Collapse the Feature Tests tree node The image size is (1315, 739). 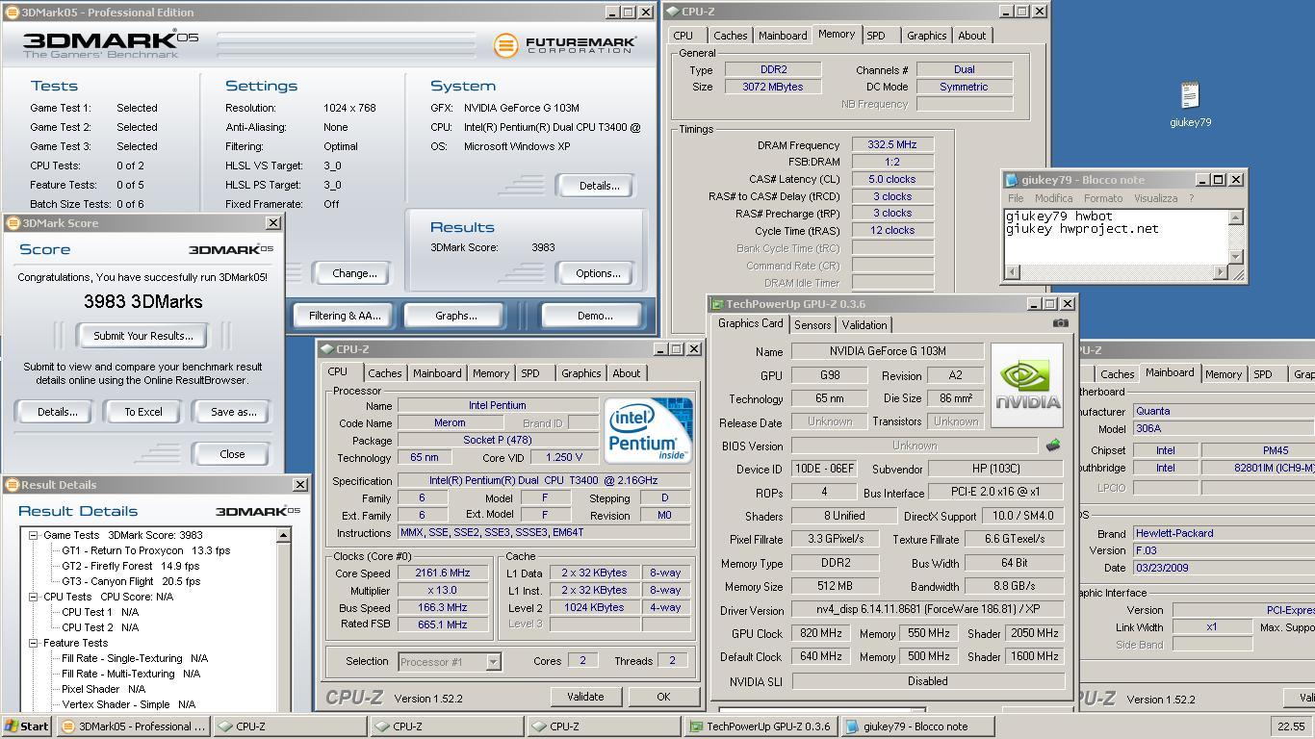[33, 643]
